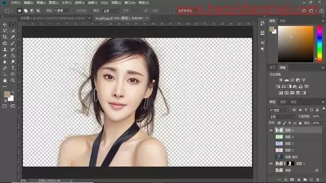Select the Pen tool
This screenshot has height=183, width=326.
click(x=5, y=68)
